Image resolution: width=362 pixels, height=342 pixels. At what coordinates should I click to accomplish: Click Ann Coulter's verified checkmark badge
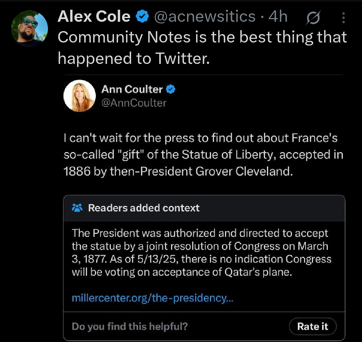pos(171,89)
